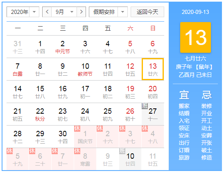This screenshot has width=224, height=173.
Task: Choose September 9 (廿二)
Action: click(63, 69)
